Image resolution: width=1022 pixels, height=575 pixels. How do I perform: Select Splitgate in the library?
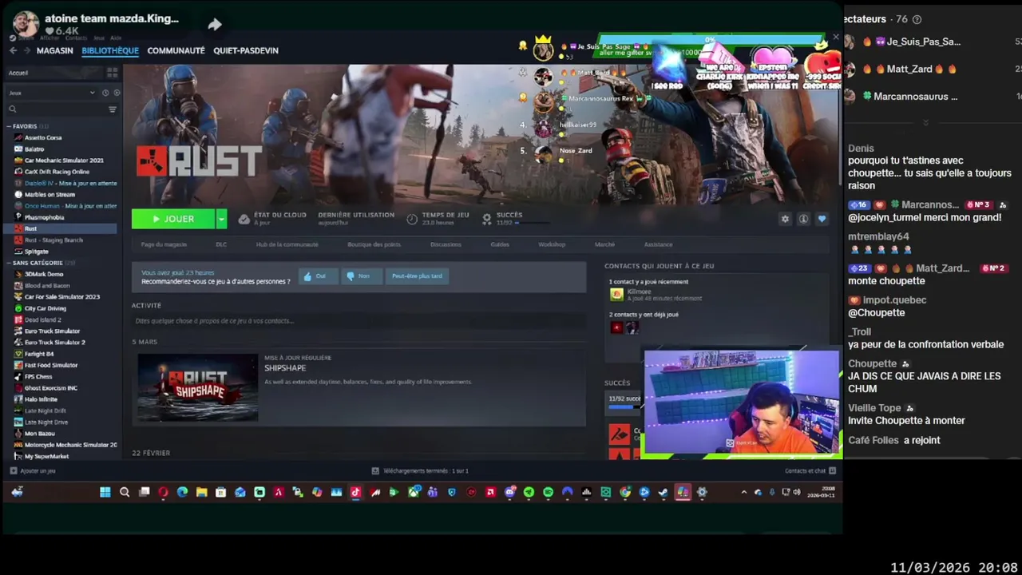[37, 252]
